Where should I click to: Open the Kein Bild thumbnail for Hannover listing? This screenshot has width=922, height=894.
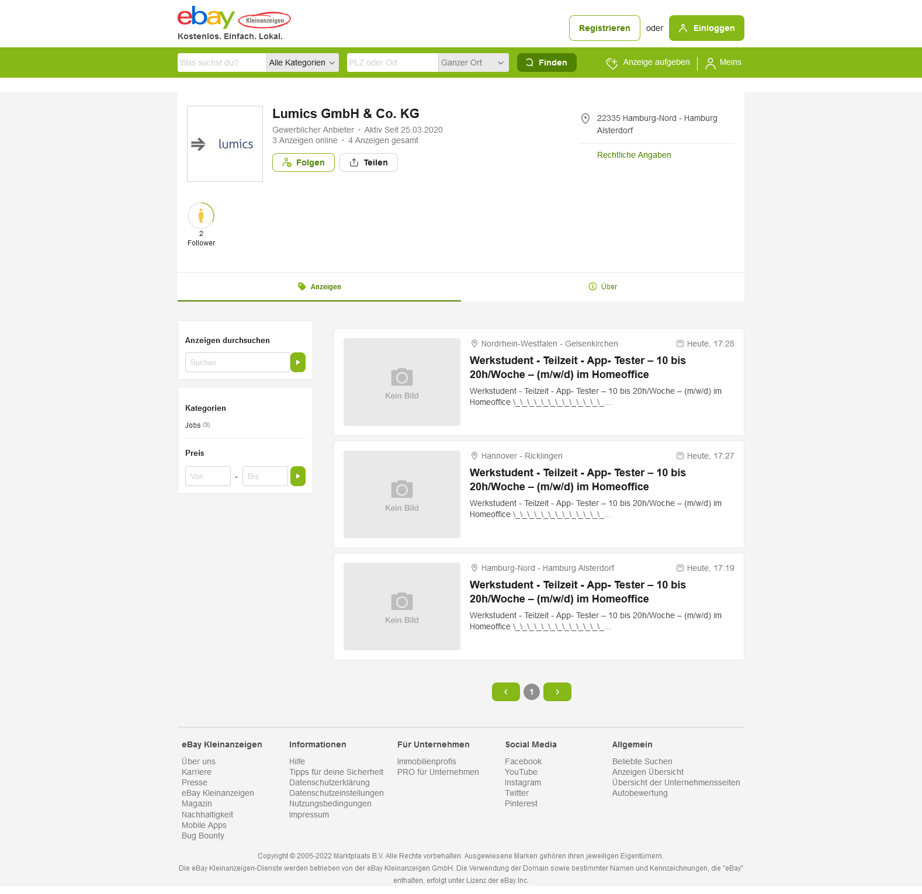402,494
